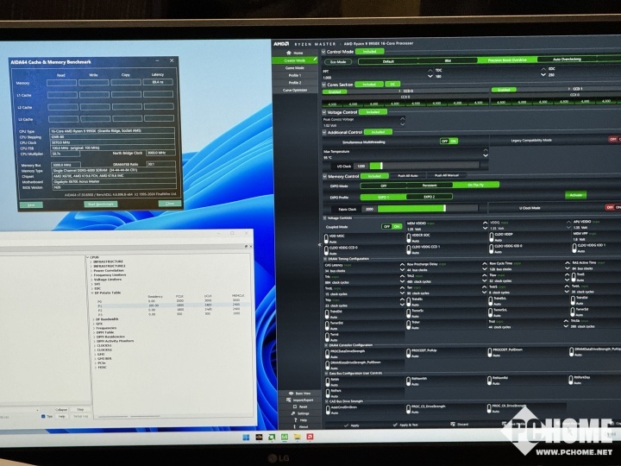Expand the Power Correlation tree node
Image resolution: width=621 pixels, height=466 pixels.
[91, 271]
